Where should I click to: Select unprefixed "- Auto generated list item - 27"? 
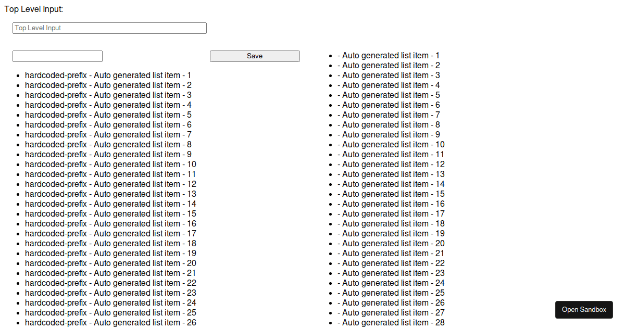point(391,313)
